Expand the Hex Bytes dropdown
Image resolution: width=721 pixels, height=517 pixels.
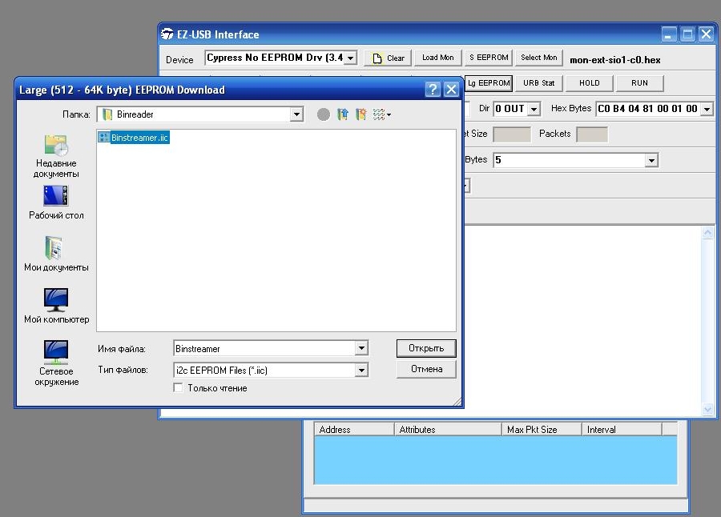tap(707, 109)
